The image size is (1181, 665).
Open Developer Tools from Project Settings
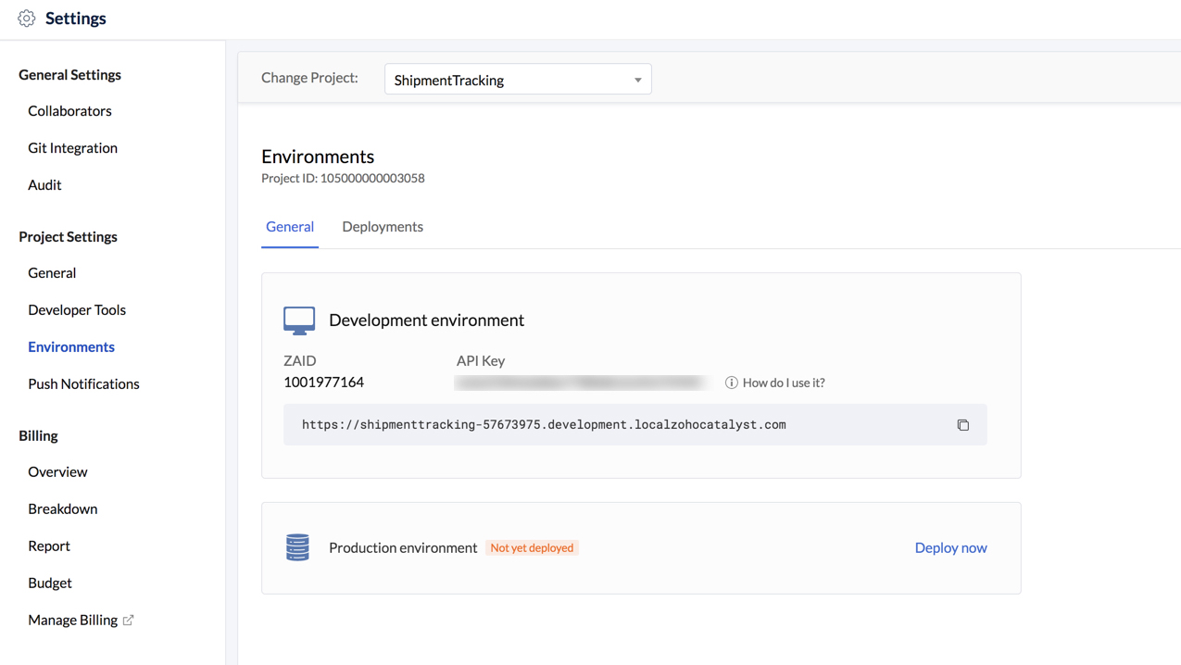77,309
